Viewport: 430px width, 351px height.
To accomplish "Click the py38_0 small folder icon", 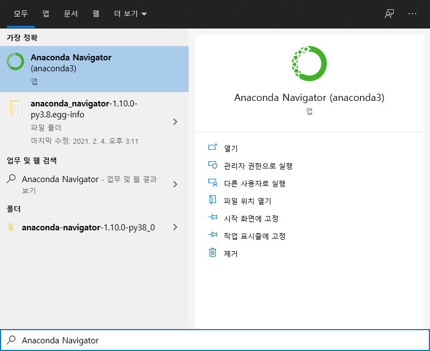I will pos(11,227).
